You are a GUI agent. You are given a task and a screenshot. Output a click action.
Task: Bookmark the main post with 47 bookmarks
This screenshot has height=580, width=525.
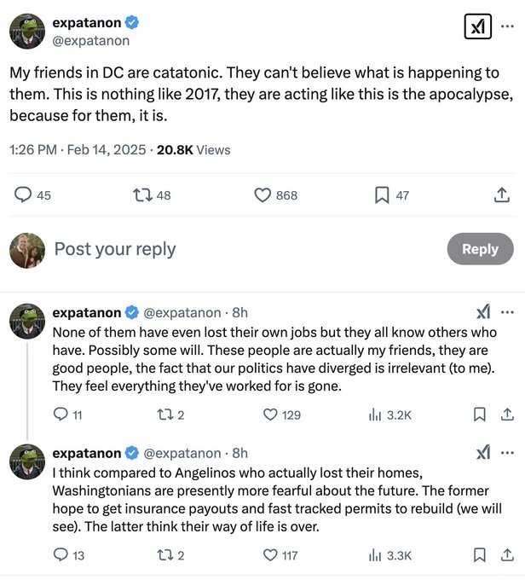382,195
